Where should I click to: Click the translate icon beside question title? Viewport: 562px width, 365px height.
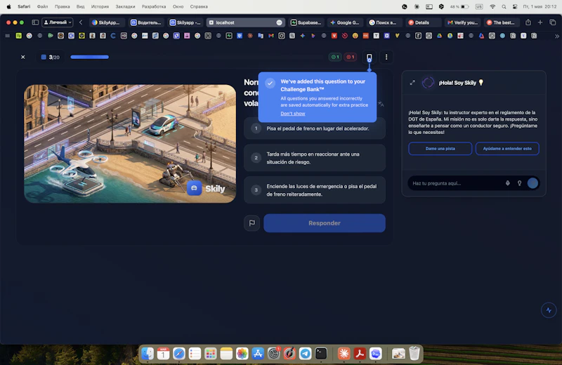tap(381, 104)
